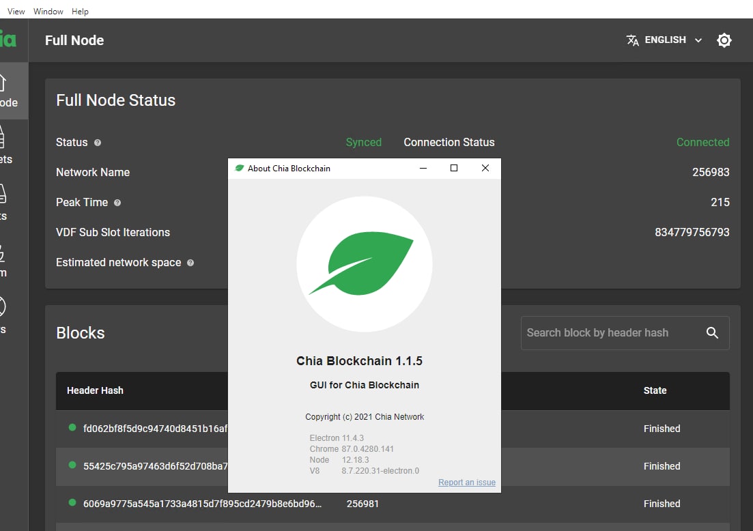The height and width of the screenshot is (531, 753).
Task: Click the Chia logo in sidebar
Action: 8,39
